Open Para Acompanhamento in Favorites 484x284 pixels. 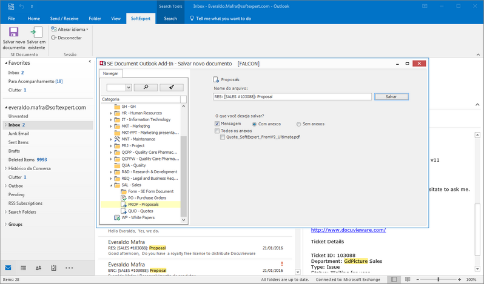pos(35,81)
